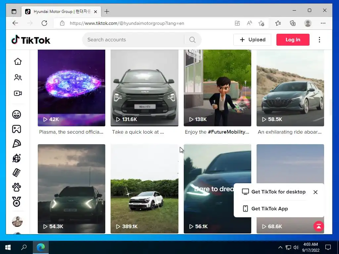
Task: Open the dark SUV video, 54.3K views
Action: coord(72,189)
